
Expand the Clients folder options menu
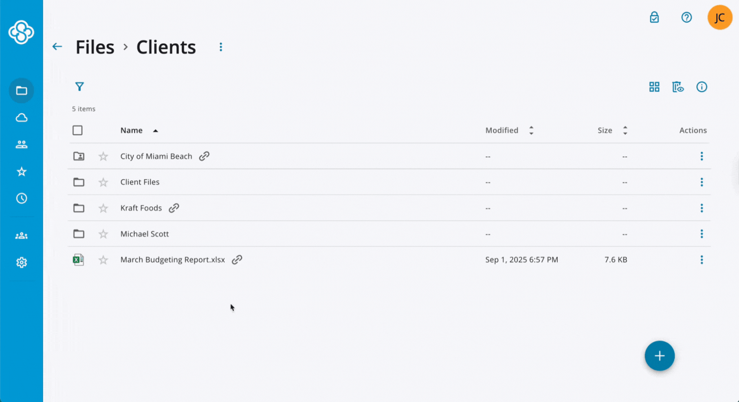click(221, 47)
